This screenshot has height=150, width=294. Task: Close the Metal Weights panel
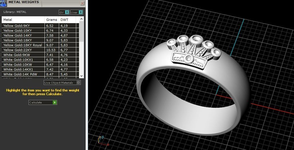click(82, 3)
